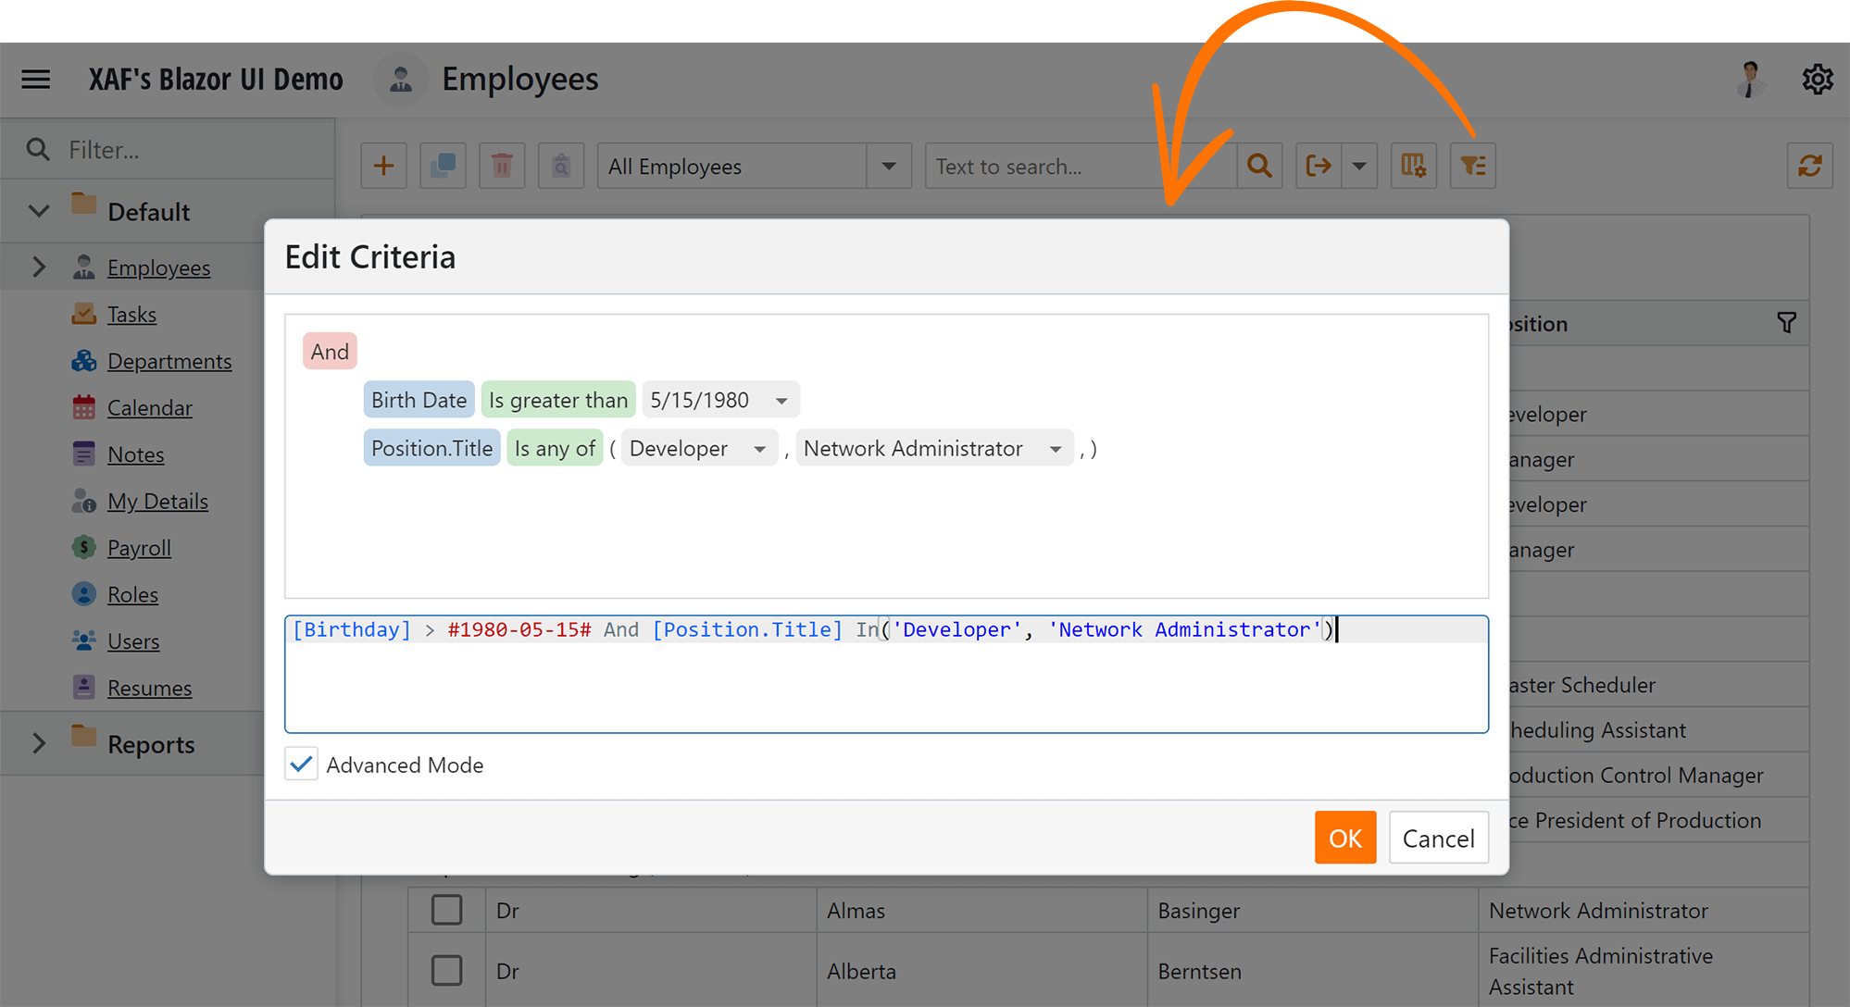Open the All Employees dropdown
Viewport: 1850px width, 1007px height.
click(888, 166)
